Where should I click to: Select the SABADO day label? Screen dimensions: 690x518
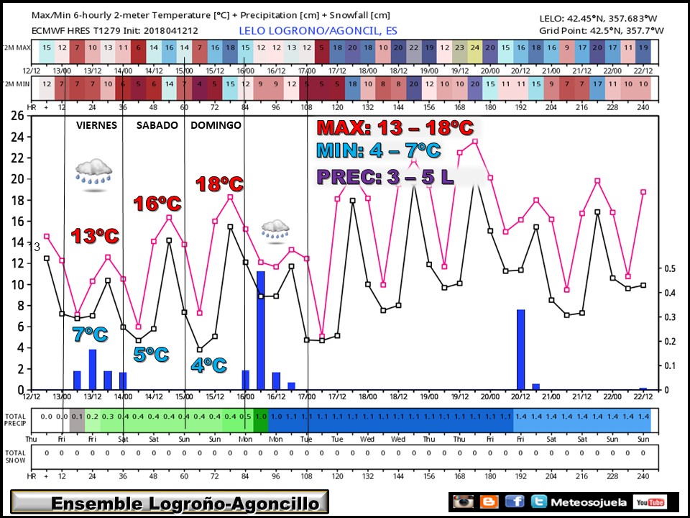(x=157, y=125)
